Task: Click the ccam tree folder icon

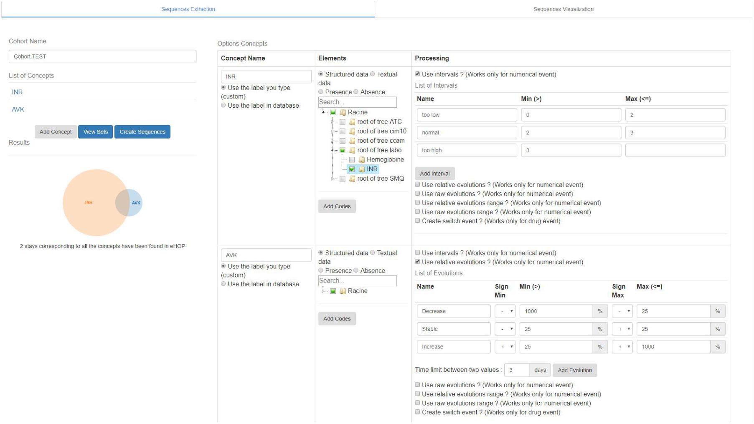Action: pyautogui.click(x=352, y=141)
